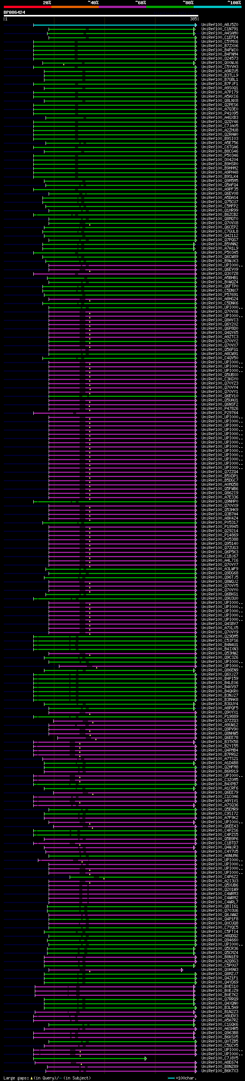Select the UniRef100_A8E674 label
Image resolution: width=245 pixels, height=1081 pixels.
(x=220, y=1062)
